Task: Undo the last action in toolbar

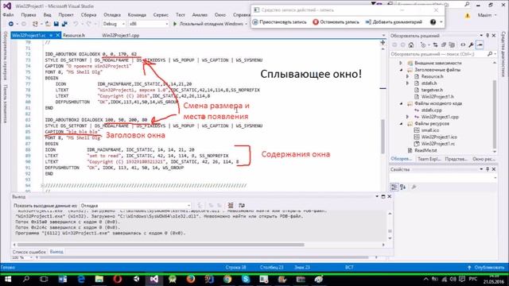Action: coord(76,24)
